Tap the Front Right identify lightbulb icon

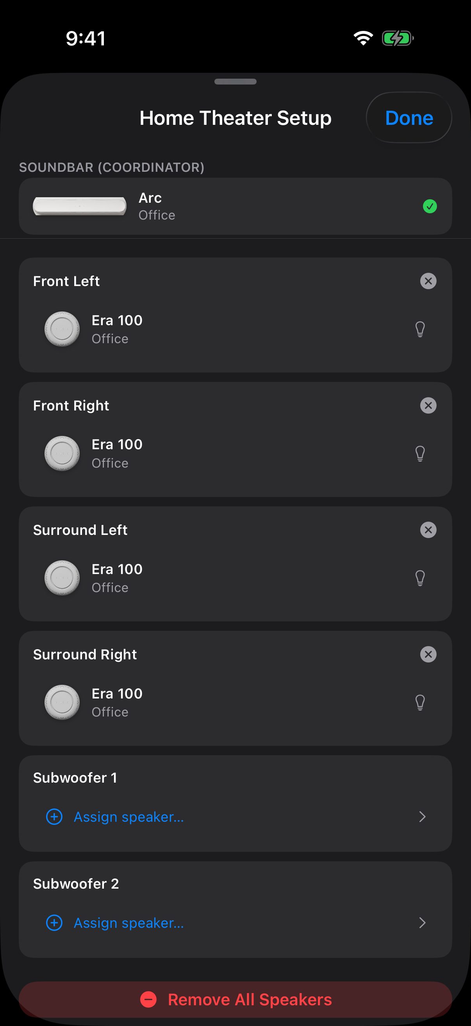(x=420, y=454)
